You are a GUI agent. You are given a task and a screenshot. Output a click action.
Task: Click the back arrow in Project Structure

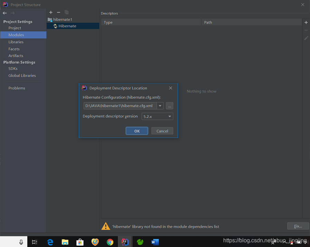tap(5, 13)
